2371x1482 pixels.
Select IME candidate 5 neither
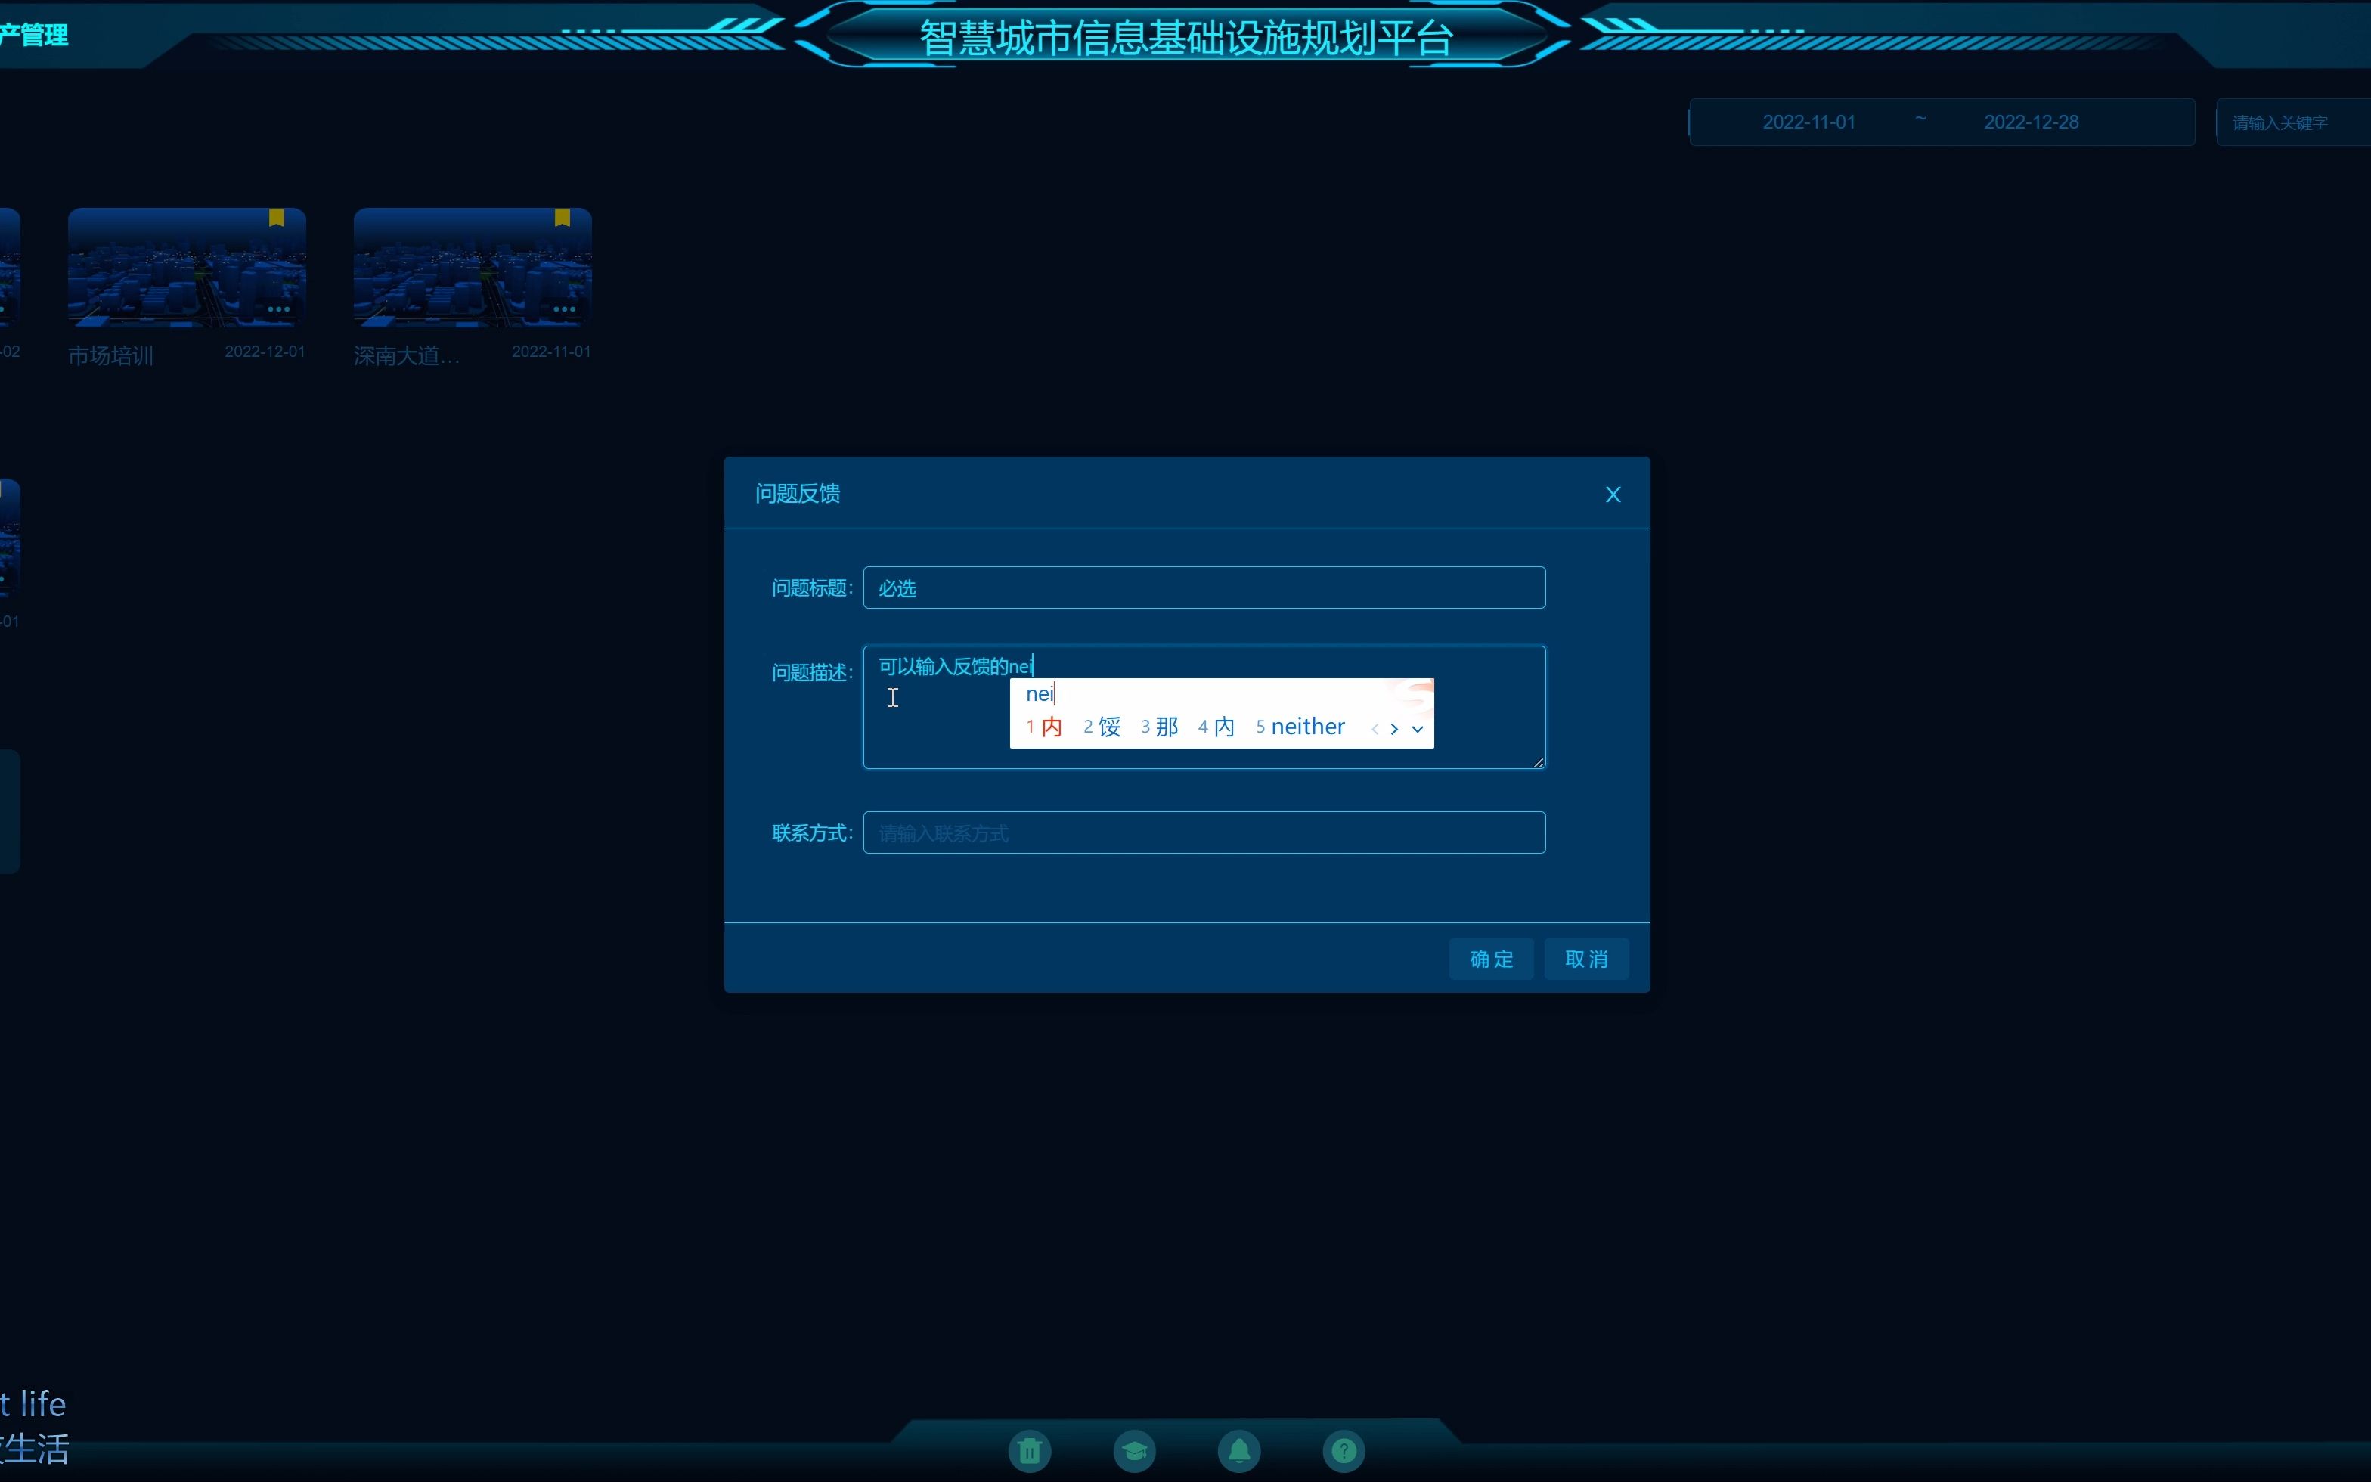coord(1300,727)
